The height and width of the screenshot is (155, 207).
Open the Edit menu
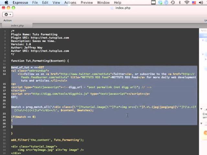click(x=45, y=3)
